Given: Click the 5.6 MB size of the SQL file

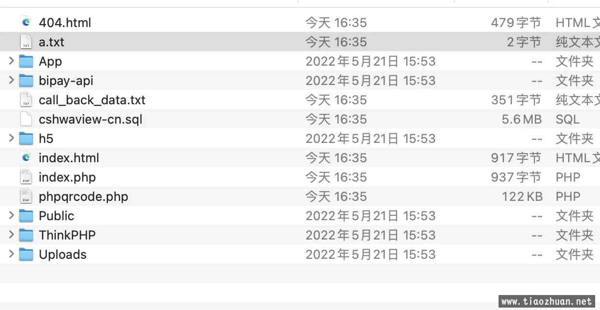Looking at the screenshot, I should pos(521,119).
